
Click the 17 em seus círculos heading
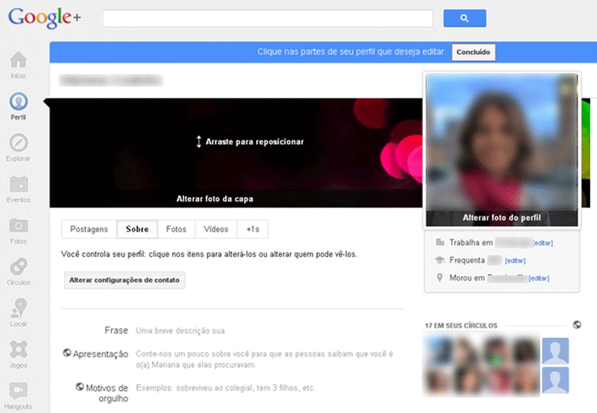coord(461,326)
